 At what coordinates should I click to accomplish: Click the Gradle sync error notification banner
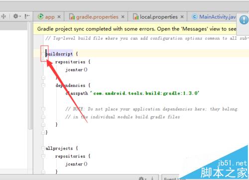[x=135, y=29]
